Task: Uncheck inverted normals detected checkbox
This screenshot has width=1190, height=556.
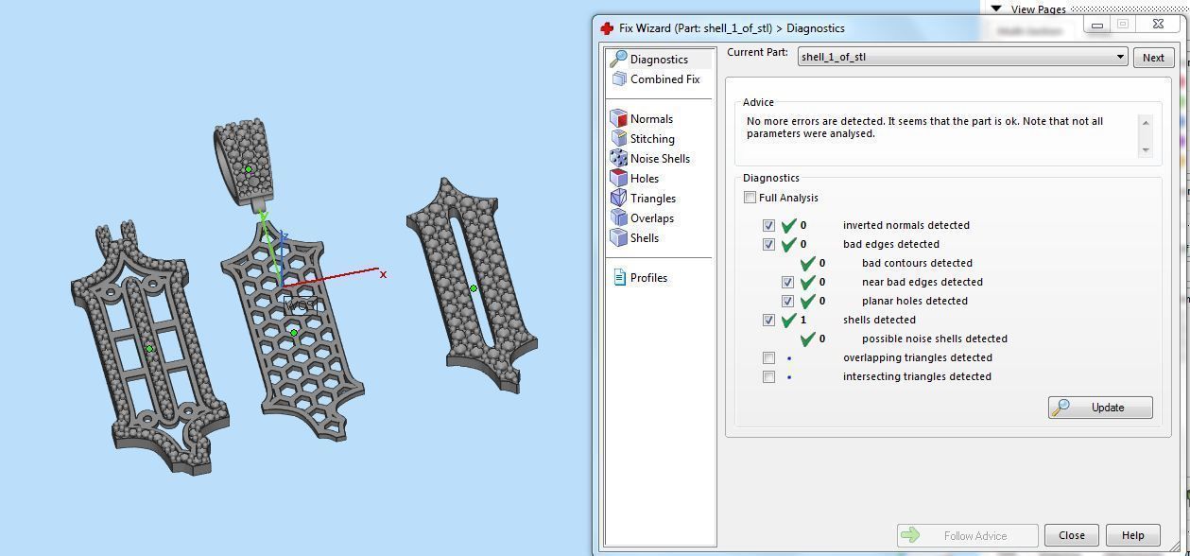Action: point(768,225)
